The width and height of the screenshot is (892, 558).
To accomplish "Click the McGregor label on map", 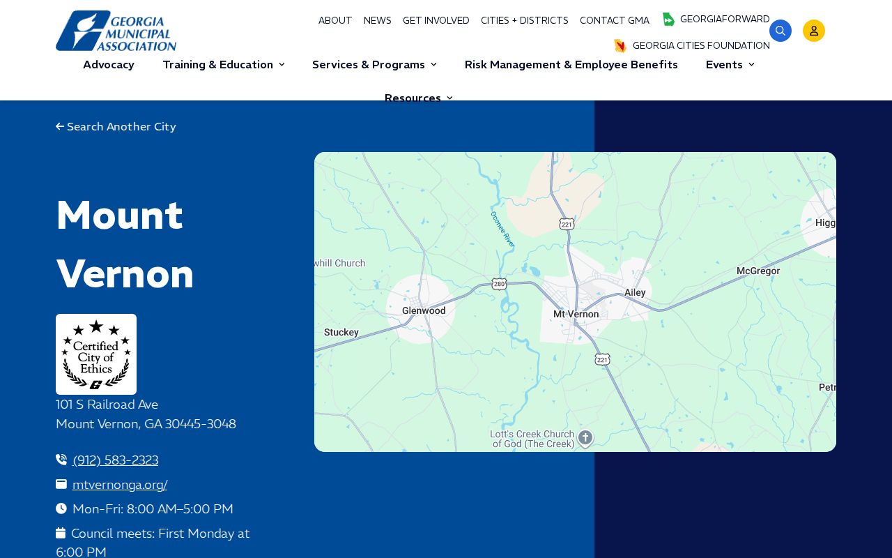I will tap(758, 271).
